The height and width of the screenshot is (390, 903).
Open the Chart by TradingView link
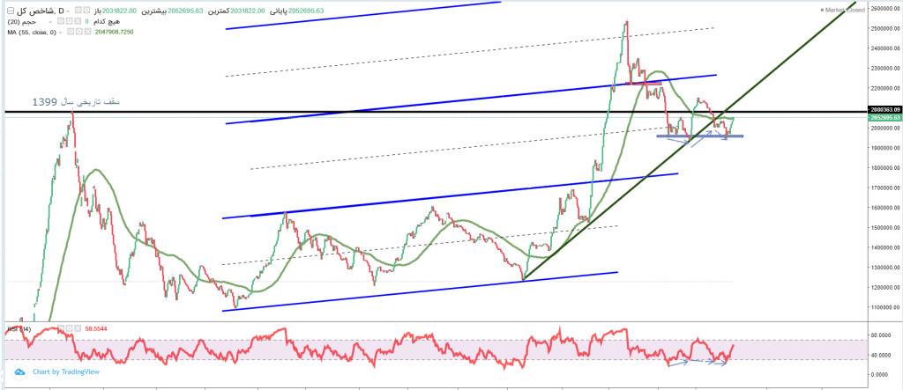coord(66,372)
